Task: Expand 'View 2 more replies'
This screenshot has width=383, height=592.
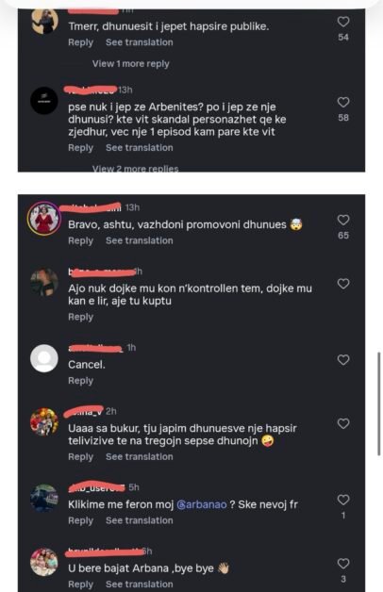Action: click(x=135, y=169)
